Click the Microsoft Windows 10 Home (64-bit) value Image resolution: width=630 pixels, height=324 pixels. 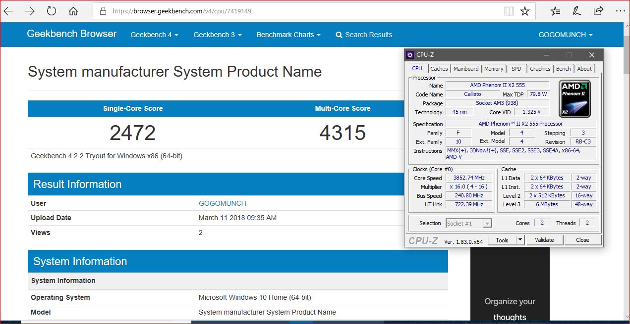255,297
